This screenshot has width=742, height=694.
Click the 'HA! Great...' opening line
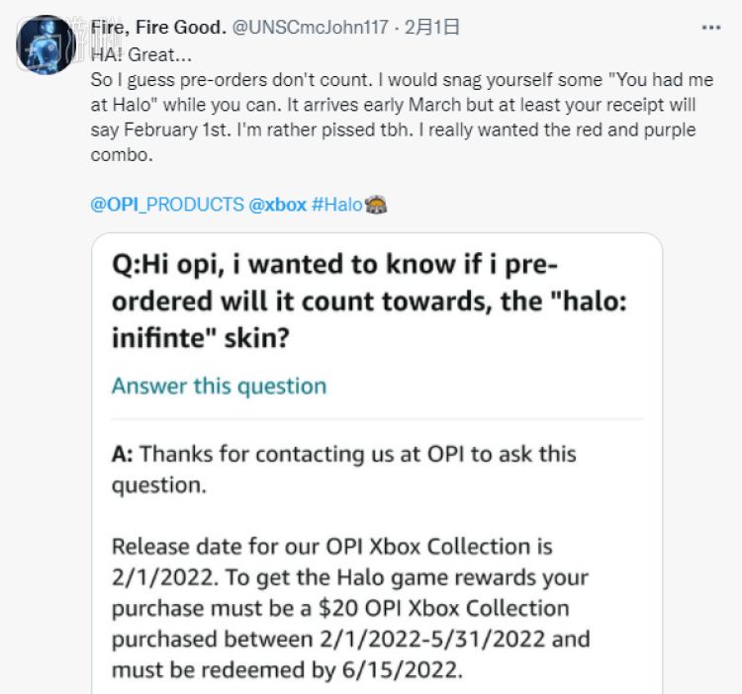[x=141, y=54]
